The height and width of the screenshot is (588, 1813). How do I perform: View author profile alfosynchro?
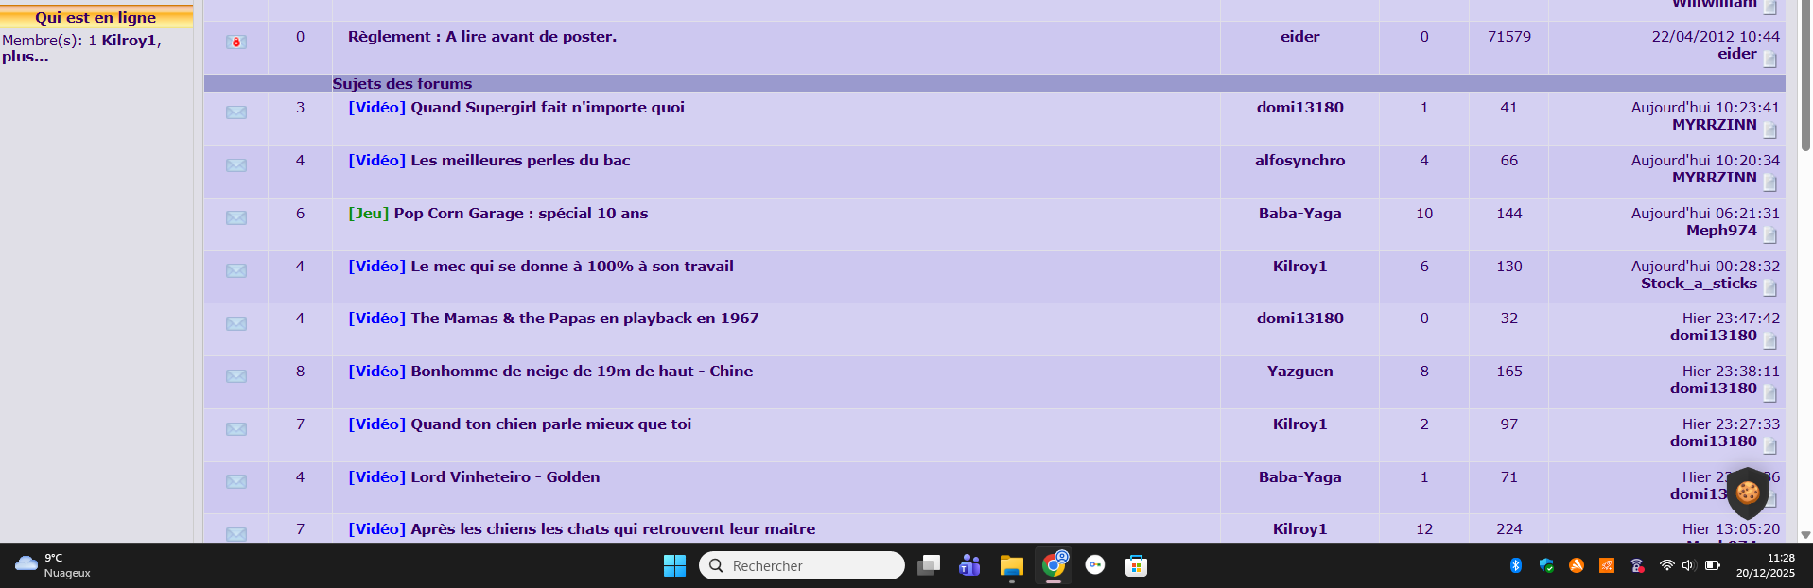tap(1299, 161)
